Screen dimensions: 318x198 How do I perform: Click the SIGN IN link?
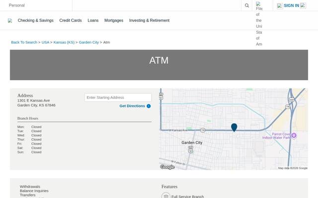[291, 5]
